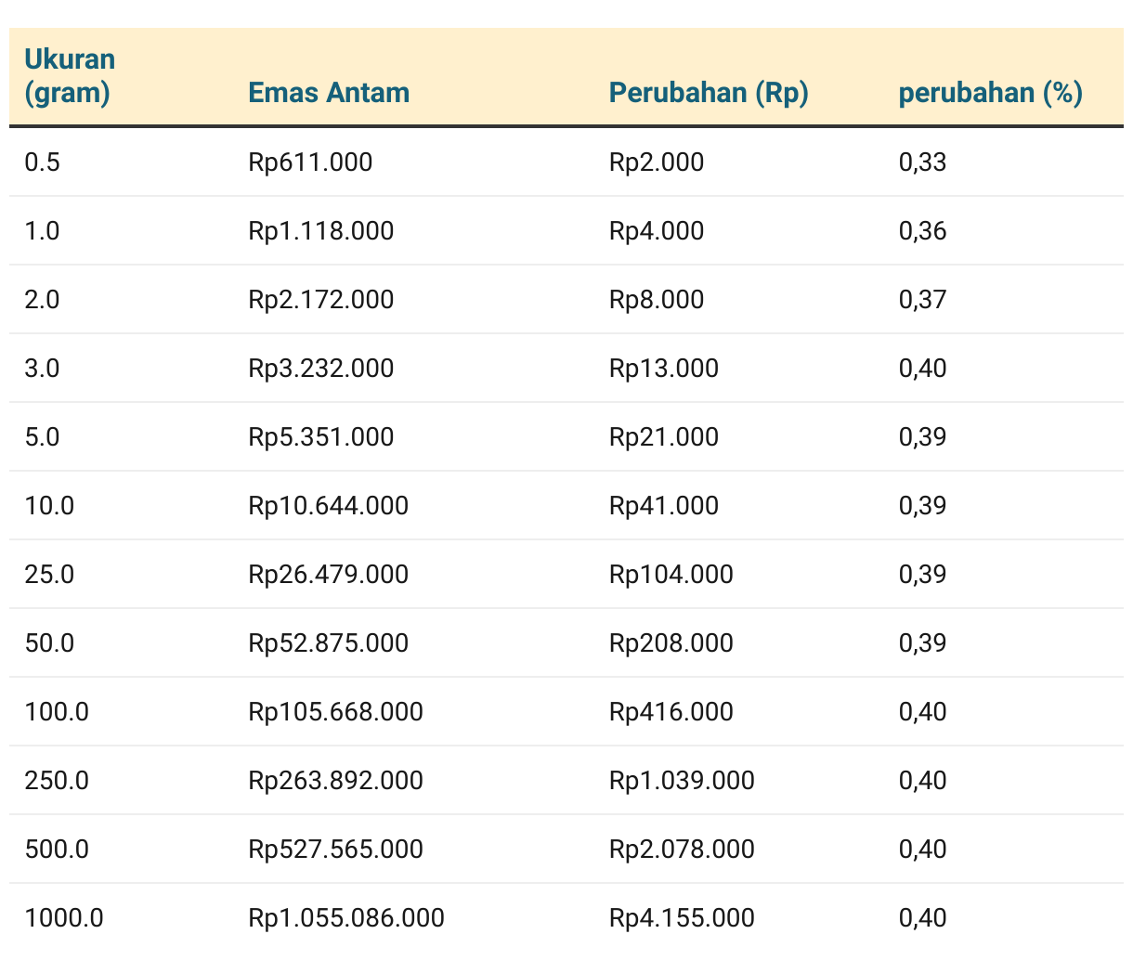Click the 1000.0 gram size cell

(64, 918)
